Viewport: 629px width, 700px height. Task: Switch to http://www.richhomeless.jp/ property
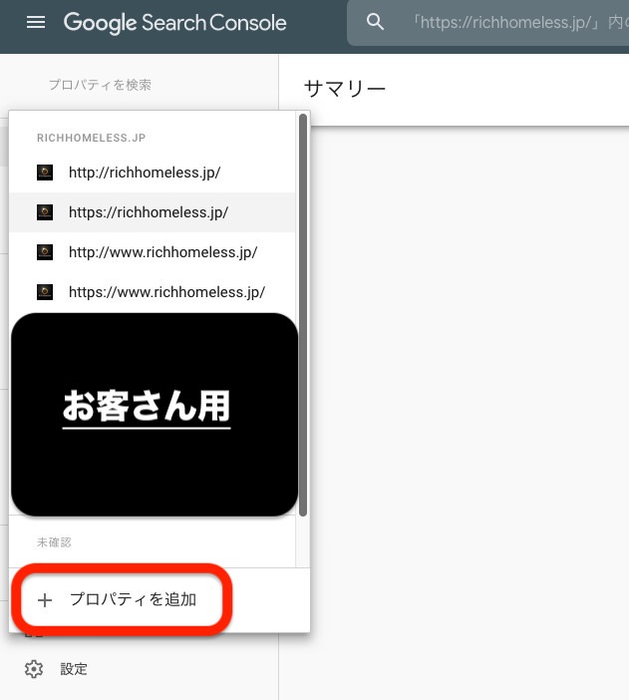click(x=162, y=252)
